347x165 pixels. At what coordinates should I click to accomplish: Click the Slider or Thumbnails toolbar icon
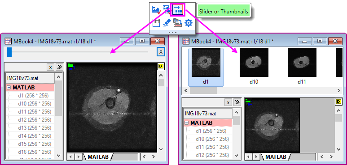coord(177,9)
